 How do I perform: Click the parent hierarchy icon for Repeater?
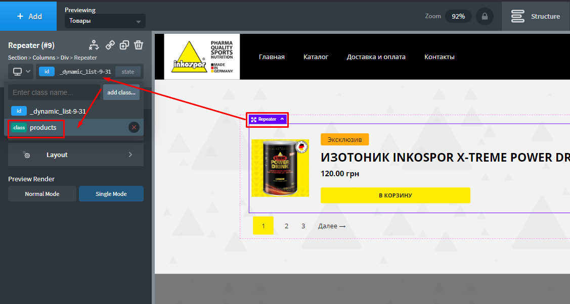[94, 45]
